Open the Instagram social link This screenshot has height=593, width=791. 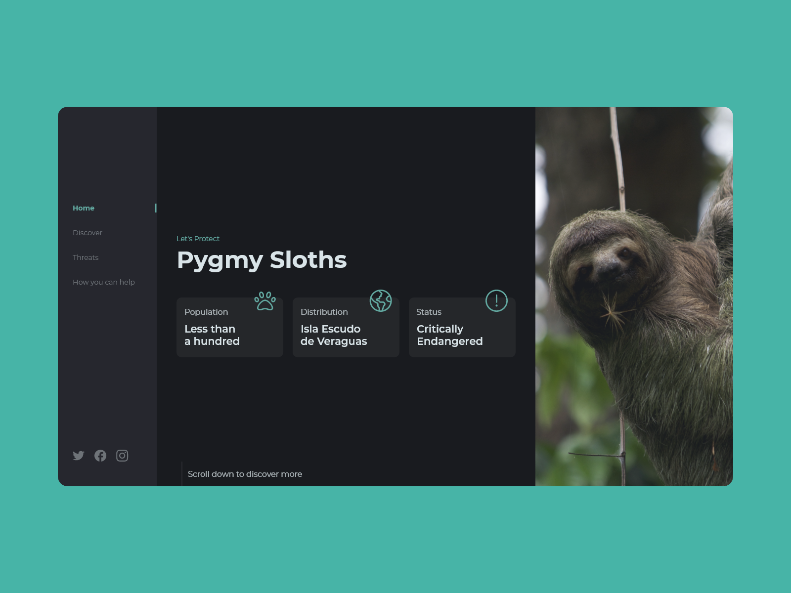pyautogui.click(x=122, y=456)
